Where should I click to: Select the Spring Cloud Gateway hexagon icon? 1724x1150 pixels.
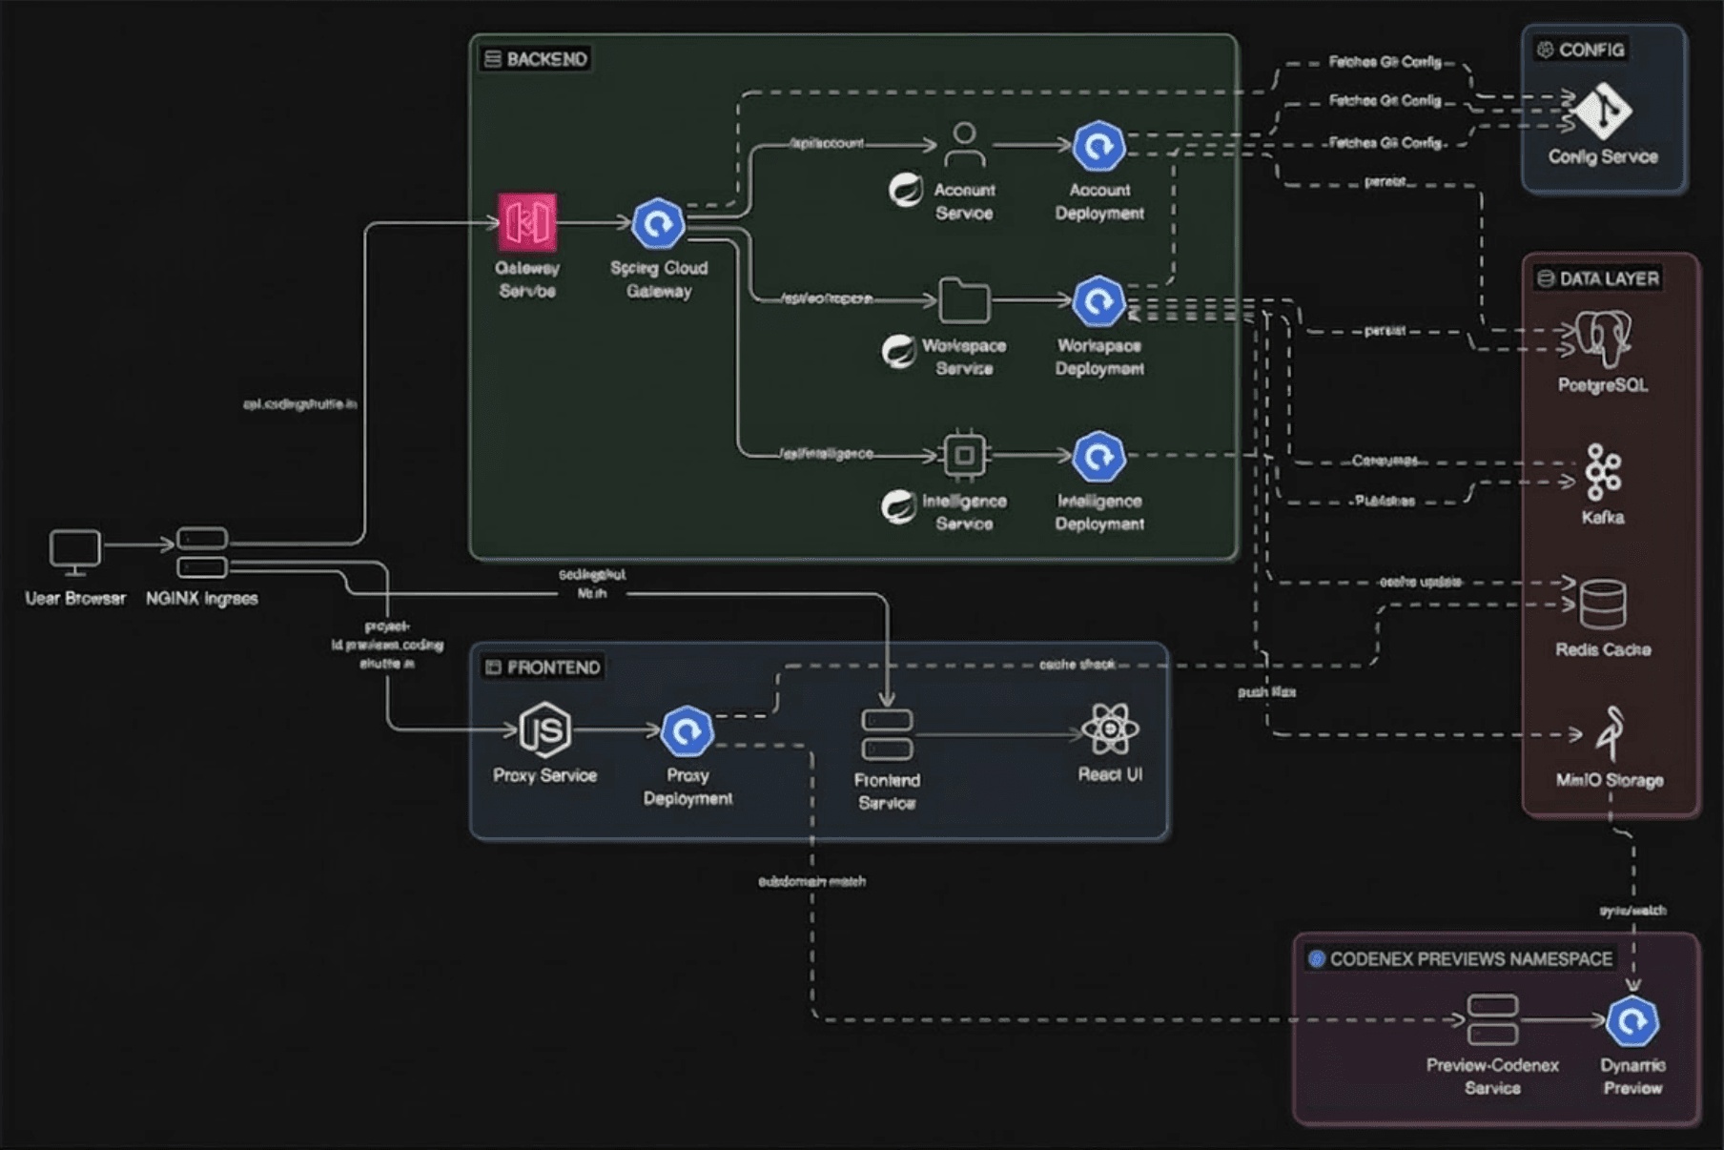(x=659, y=224)
